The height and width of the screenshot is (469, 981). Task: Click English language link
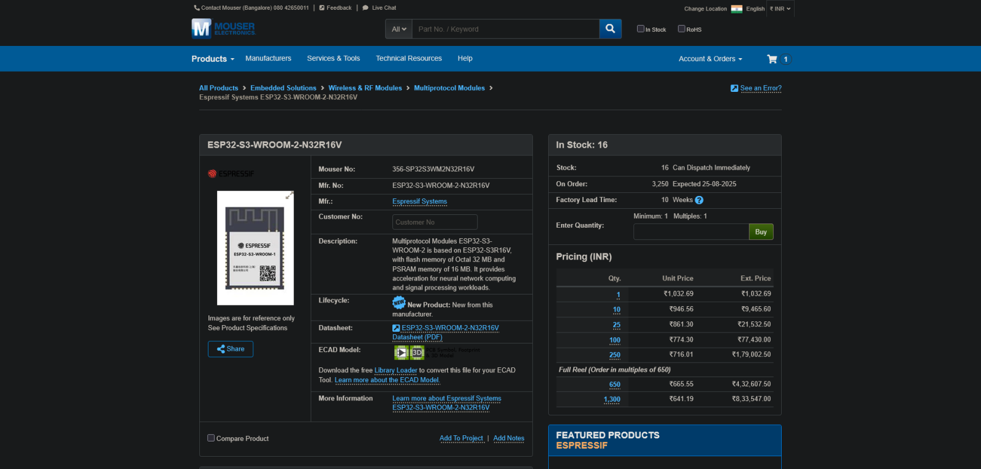[755, 9]
